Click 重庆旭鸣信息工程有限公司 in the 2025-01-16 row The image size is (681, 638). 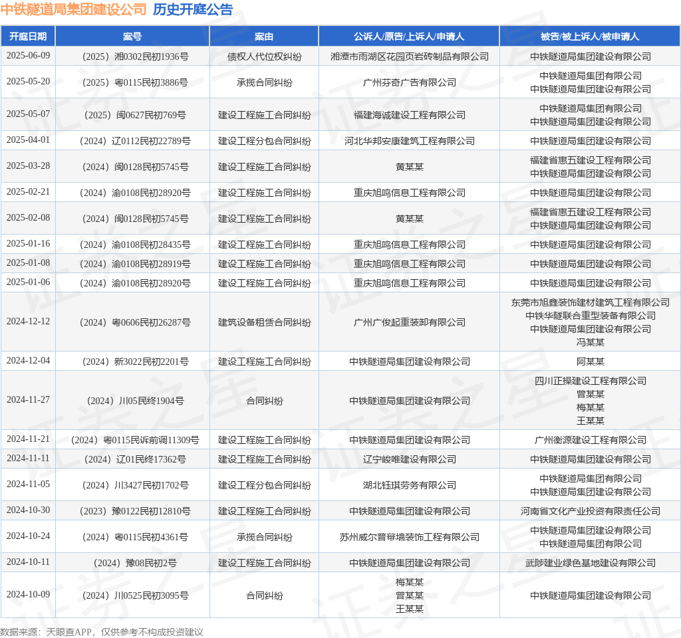pos(409,245)
